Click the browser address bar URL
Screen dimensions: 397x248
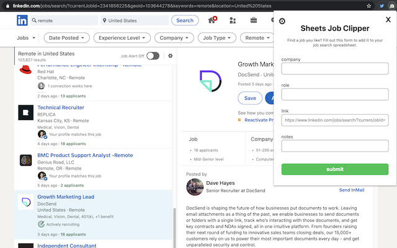click(x=142, y=6)
